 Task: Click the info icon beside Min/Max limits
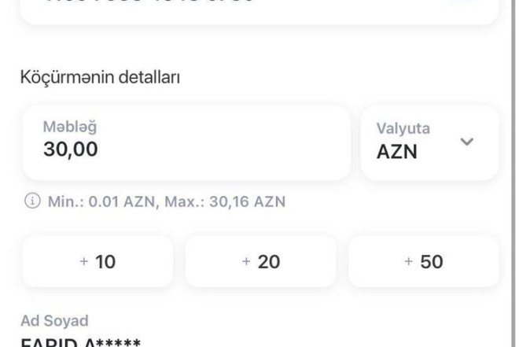click(32, 201)
